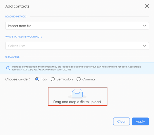This screenshot has height=135, width=154.
Task: Click the LOADING METHOD section heading
Action: tap(16, 16)
